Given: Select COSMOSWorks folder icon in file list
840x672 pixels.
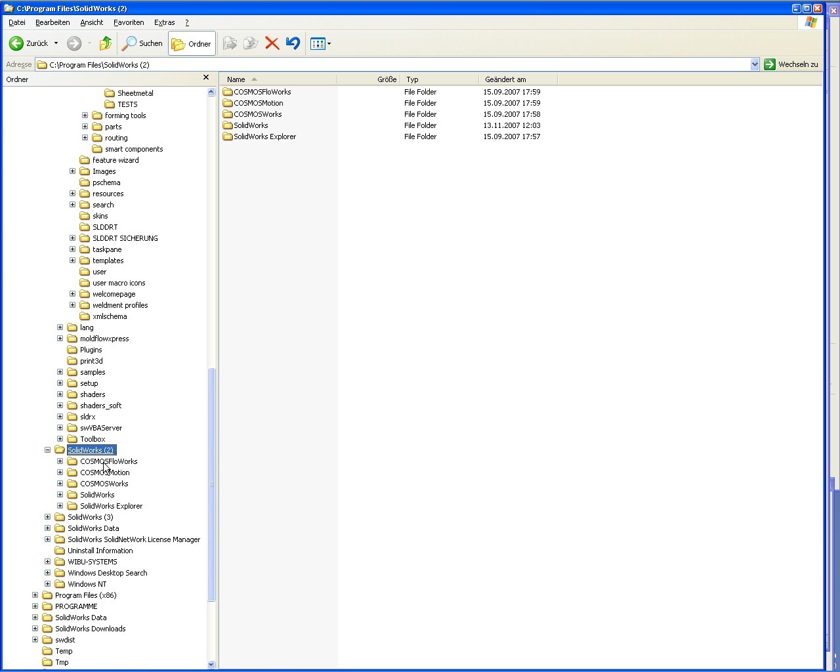Looking at the screenshot, I should (228, 114).
